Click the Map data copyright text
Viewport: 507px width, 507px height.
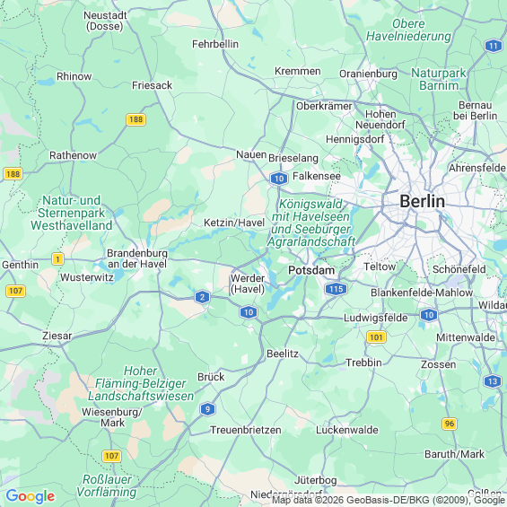pos(389,500)
